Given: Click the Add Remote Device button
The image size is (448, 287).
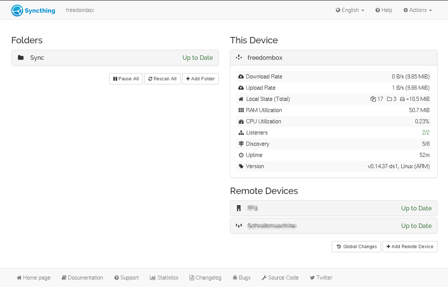Looking at the screenshot, I should coord(410,247).
